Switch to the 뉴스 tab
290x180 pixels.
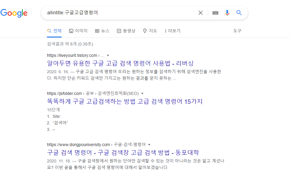(102, 31)
